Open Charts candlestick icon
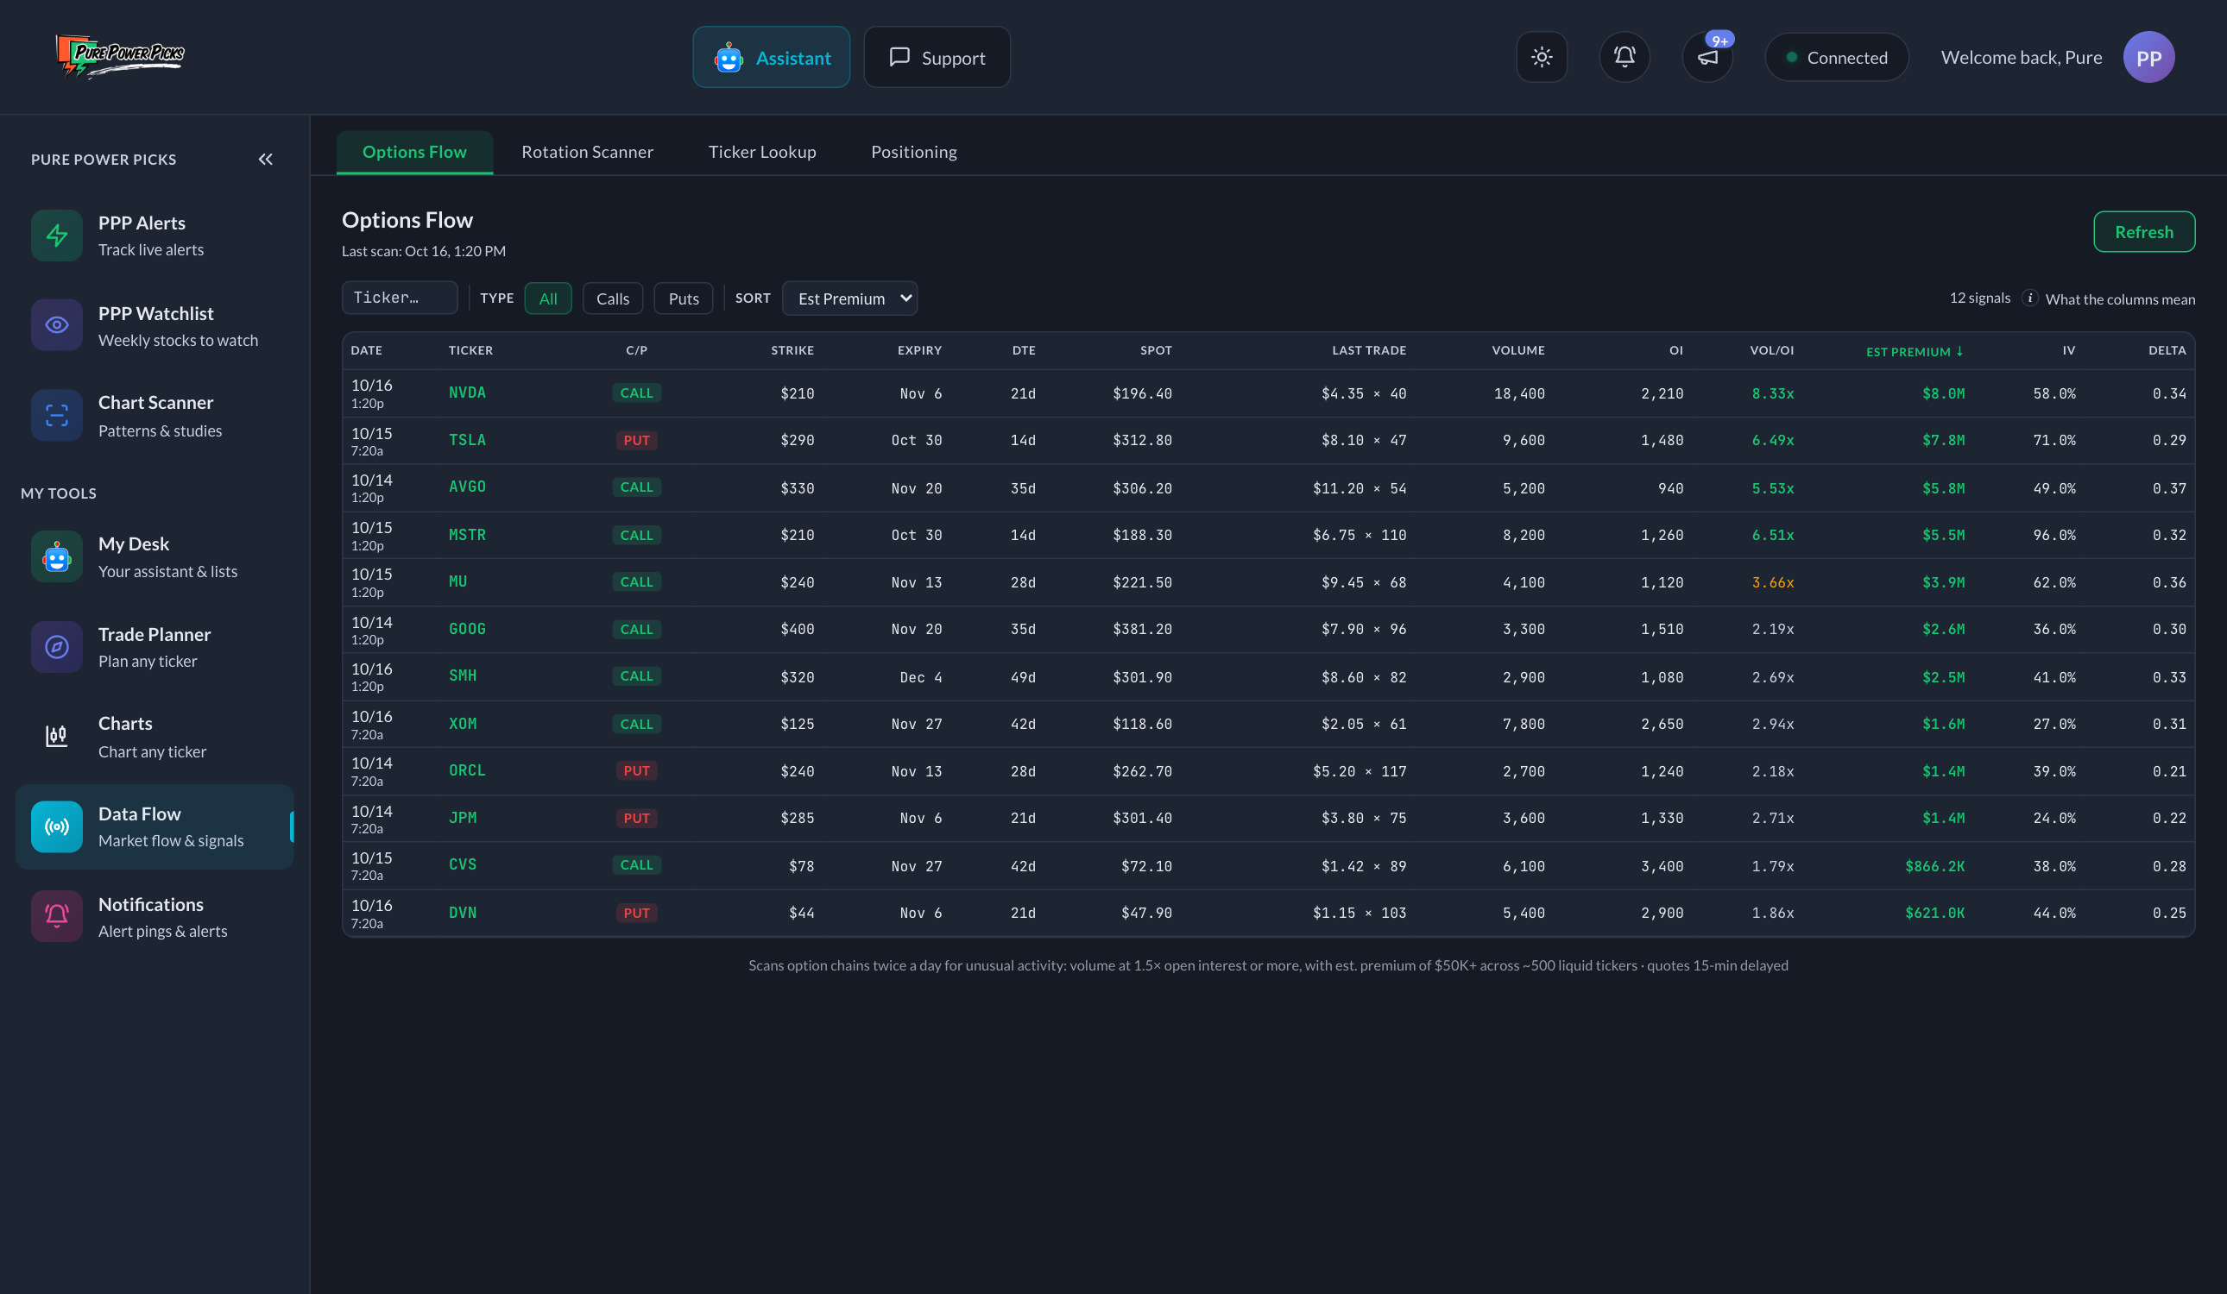This screenshot has width=2227, height=1294. (x=57, y=736)
